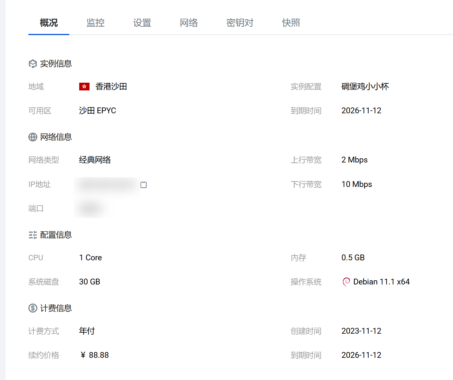Image resolution: width=453 pixels, height=380 pixels.
Task: Select the billing method value 年付
Action: click(87, 331)
